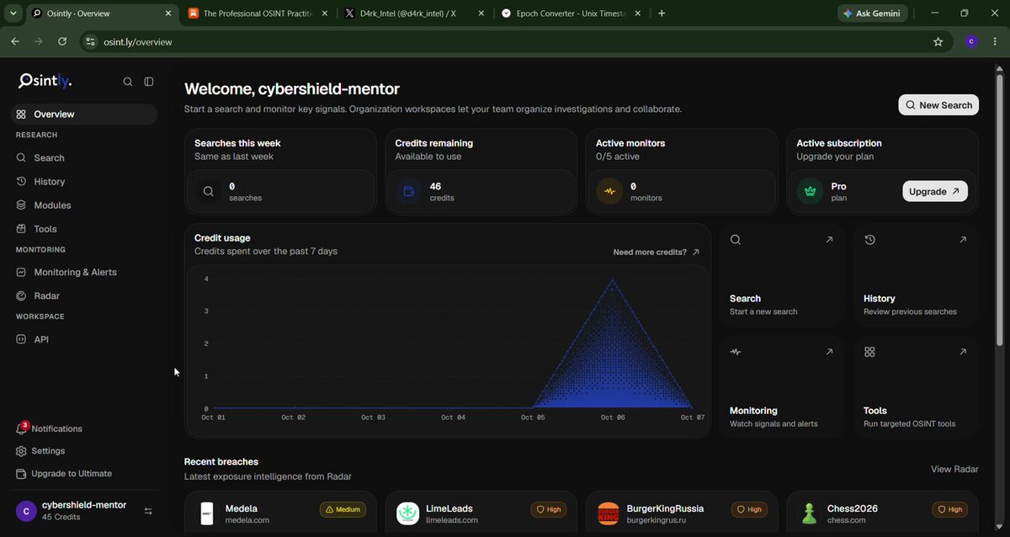Click the magnifier icon beside the Osintly logo
Image resolution: width=1010 pixels, height=537 pixels.
pos(128,82)
